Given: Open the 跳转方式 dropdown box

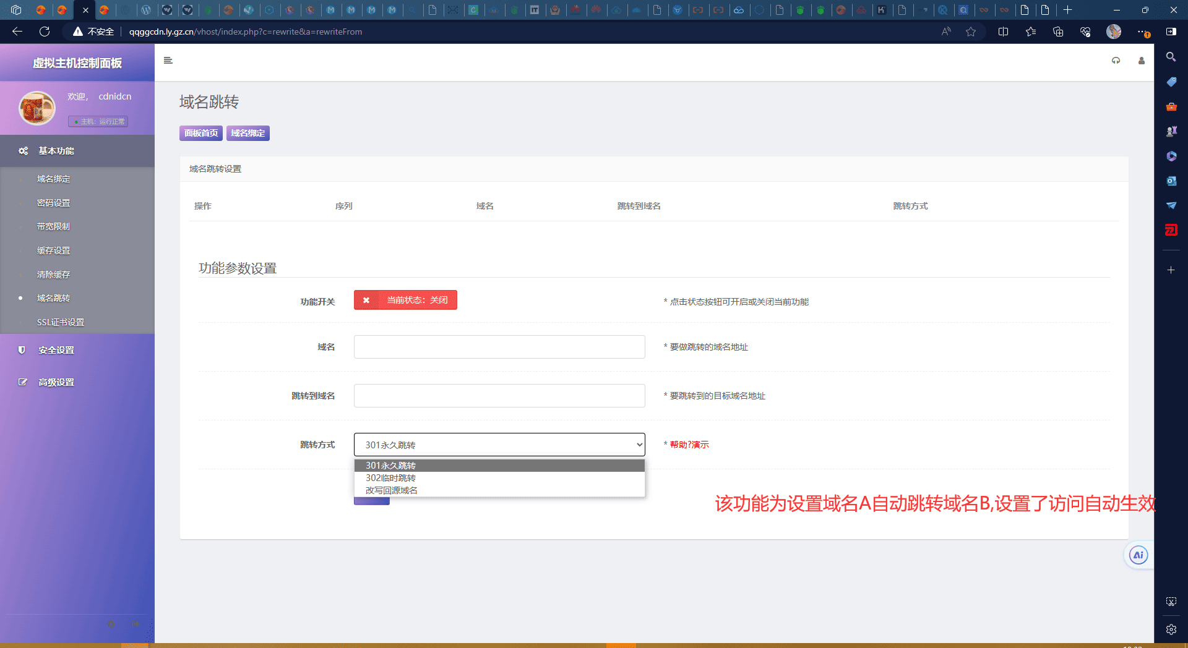Looking at the screenshot, I should coord(499,445).
